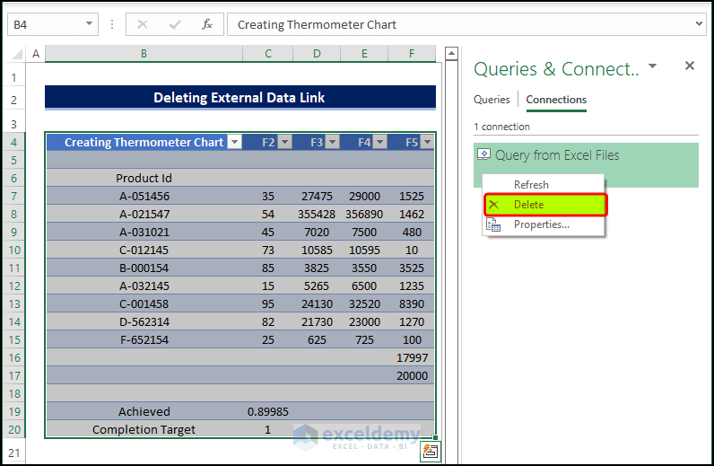Click the Select All corner triangle
The width and height of the screenshot is (714, 466).
[17, 55]
